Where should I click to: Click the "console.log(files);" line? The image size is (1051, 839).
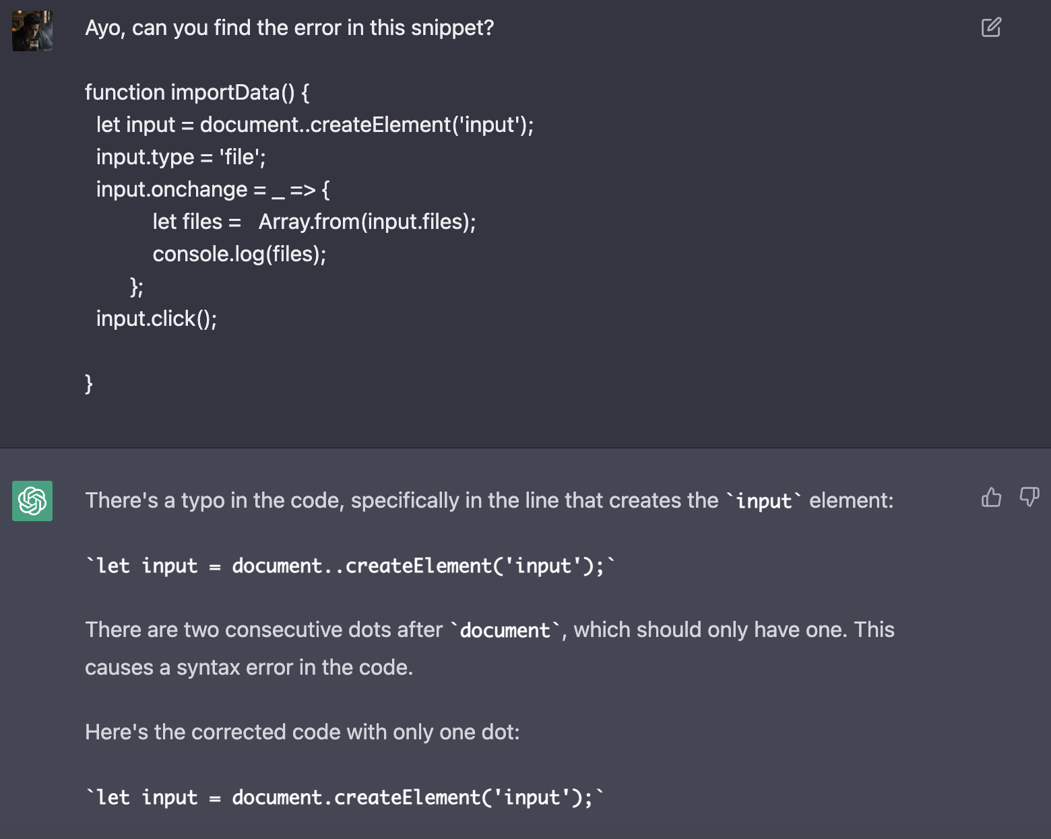[x=239, y=254]
